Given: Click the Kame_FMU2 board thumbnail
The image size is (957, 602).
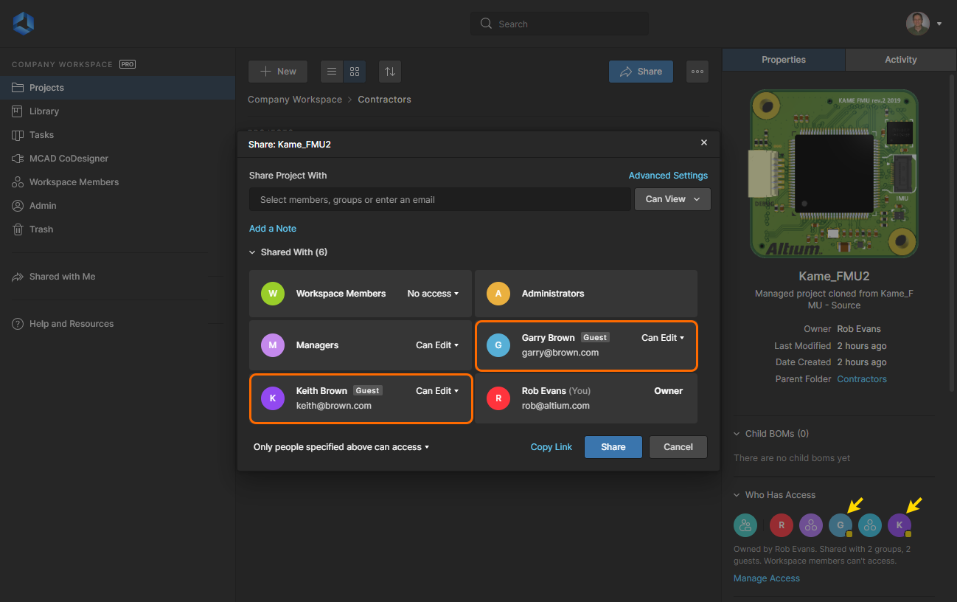Looking at the screenshot, I should pos(834,174).
